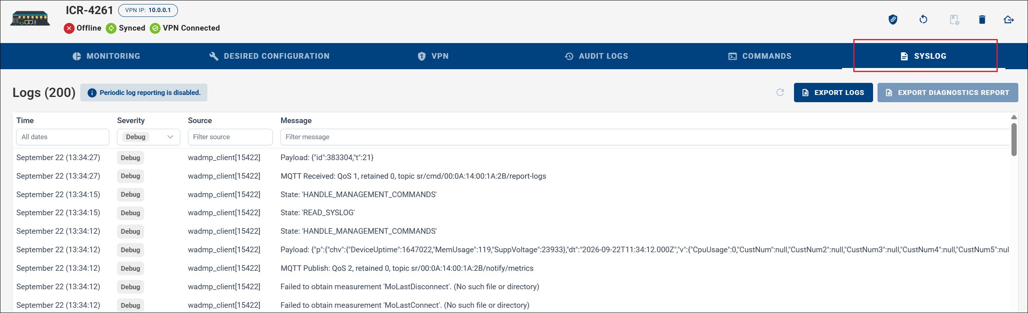Click the export device arrow icon
The height and width of the screenshot is (313, 1028).
[1009, 19]
